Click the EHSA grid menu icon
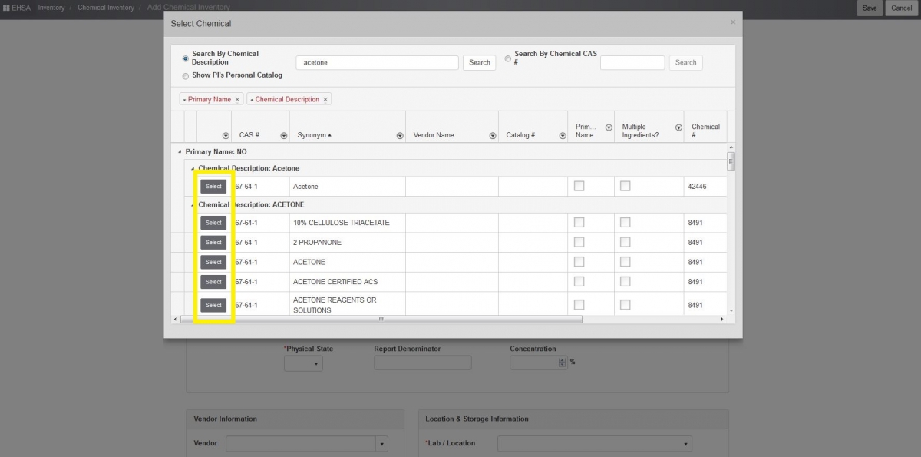921x457 pixels. tap(7, 7)
